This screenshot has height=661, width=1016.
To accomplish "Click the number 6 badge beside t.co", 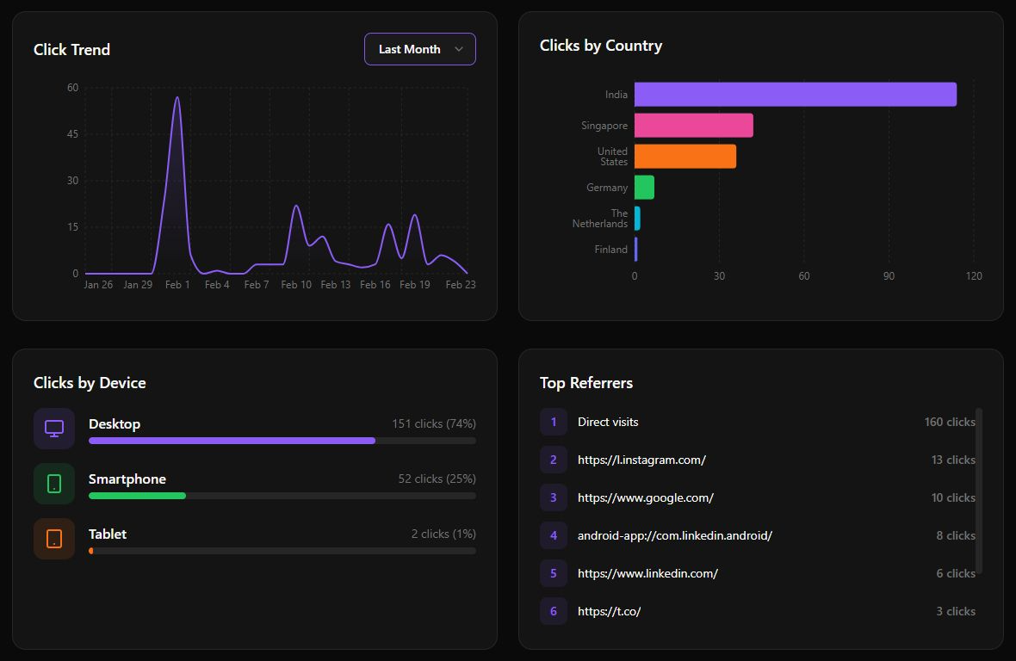I will pos(553,611).
